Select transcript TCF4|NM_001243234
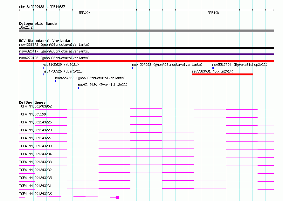 [x=35, y=154]
